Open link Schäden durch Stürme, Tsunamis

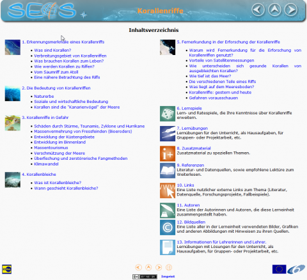(90, 126)
